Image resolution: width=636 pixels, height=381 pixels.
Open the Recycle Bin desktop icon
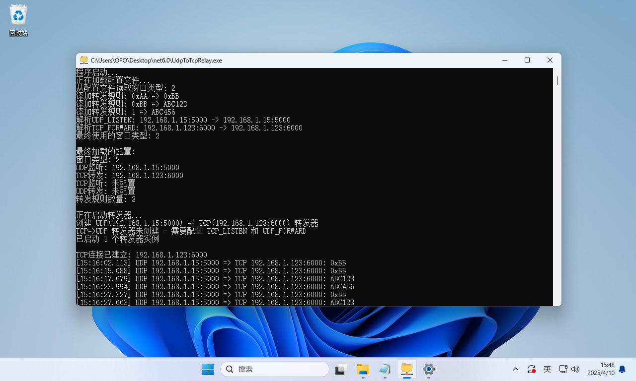(x=18, y=20)
